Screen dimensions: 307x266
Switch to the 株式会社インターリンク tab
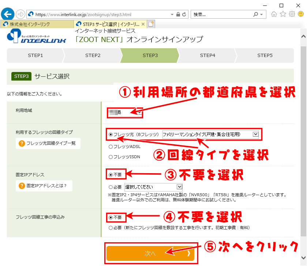(x=37, y=24)
